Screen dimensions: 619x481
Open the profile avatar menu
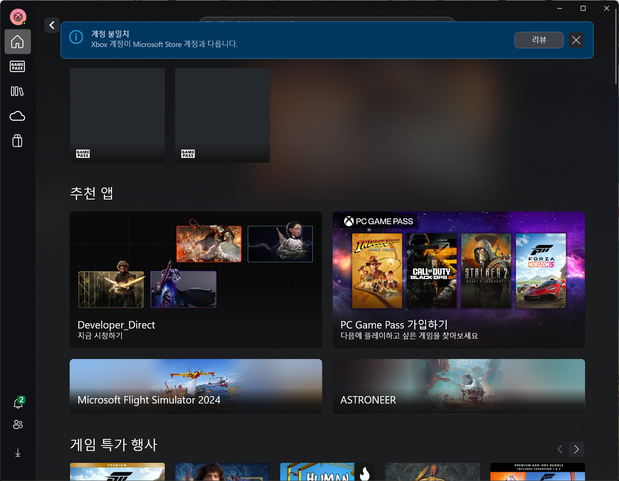[18, 17]
